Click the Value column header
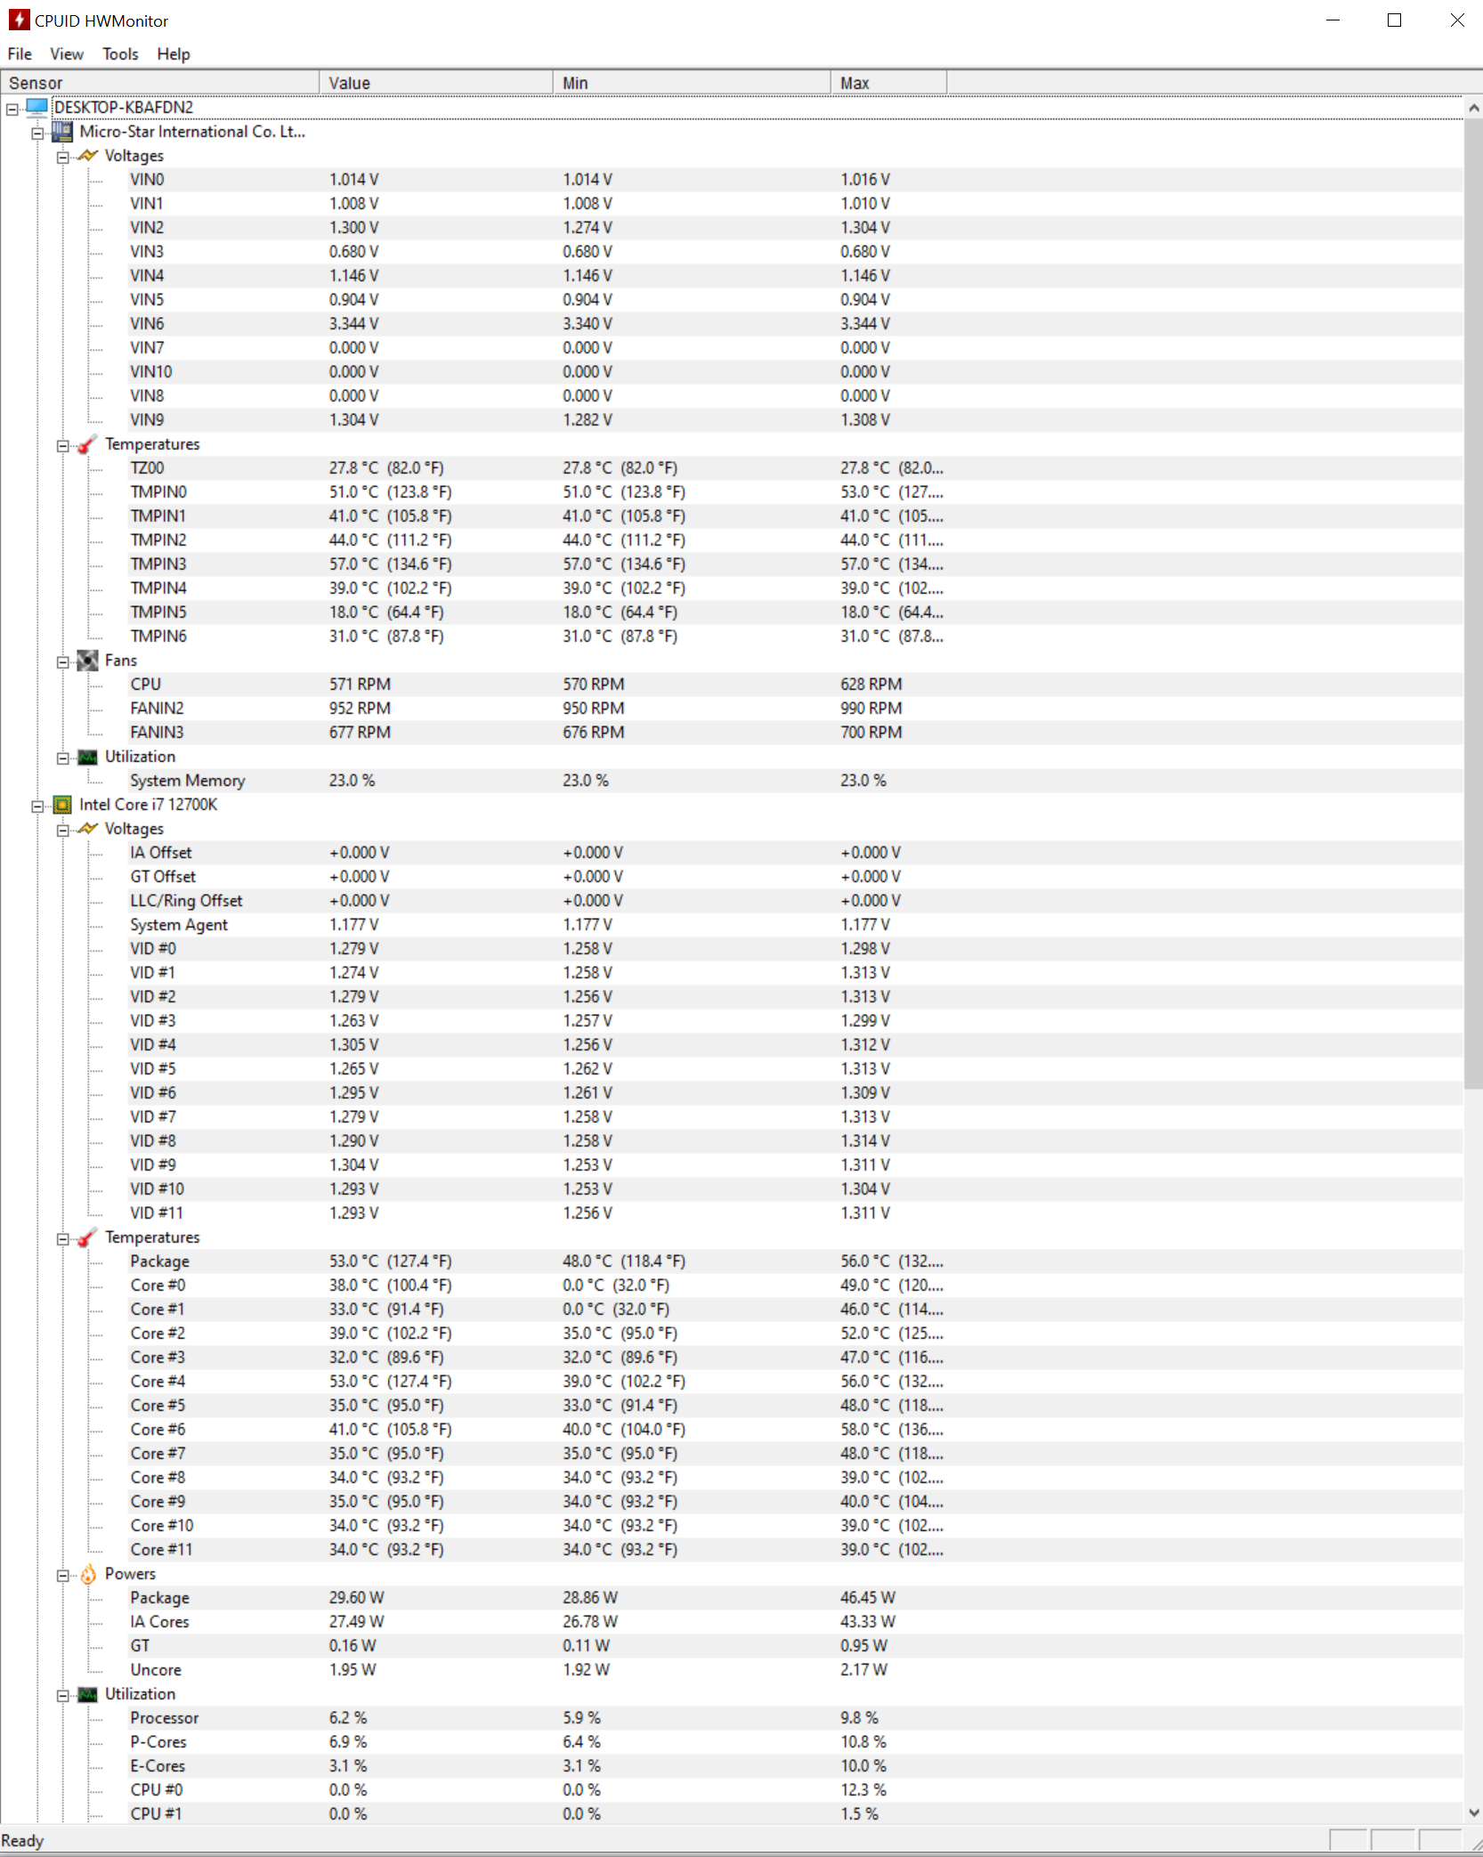Image resolution: width=1483 pixels, height=1857 pixels. tap(436, 83)
